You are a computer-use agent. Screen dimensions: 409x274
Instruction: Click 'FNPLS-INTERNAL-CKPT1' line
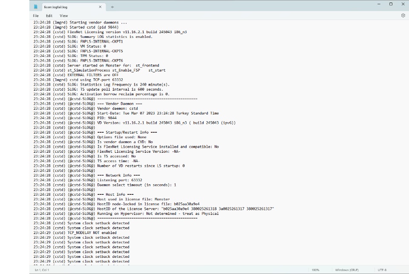78,41
